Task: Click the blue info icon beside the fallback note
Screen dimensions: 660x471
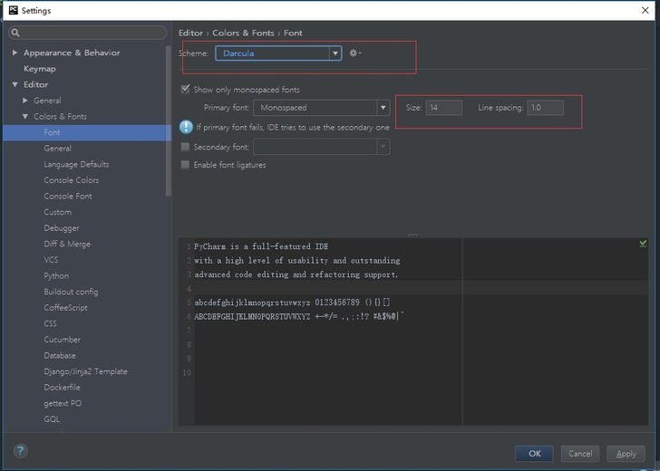Action: tap(186, 127)
